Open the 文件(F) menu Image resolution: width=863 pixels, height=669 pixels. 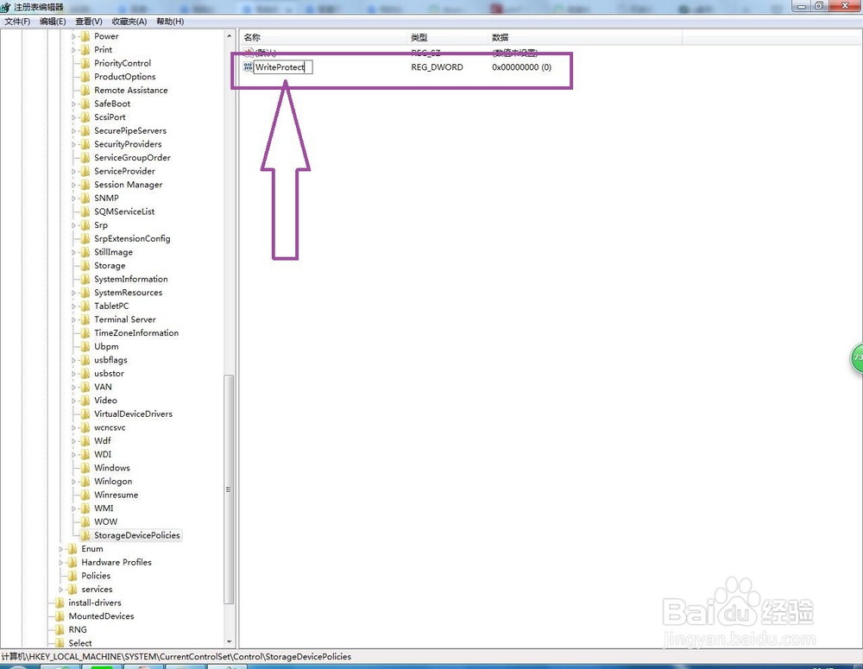(17, 22)
